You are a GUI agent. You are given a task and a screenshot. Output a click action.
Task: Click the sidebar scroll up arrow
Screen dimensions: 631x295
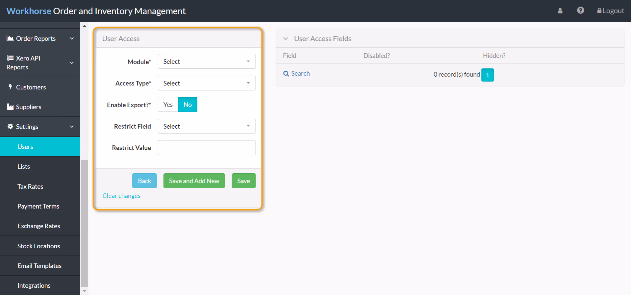84,26
